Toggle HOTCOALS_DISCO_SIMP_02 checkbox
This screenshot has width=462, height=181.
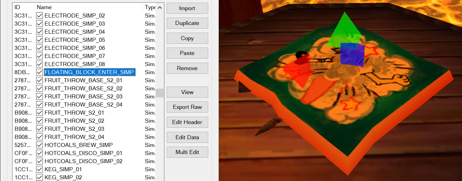[39, 161]
